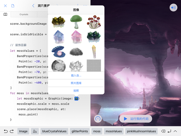The height and width of the screenshot is (136, 181).
Task: Tap the -400 value in code
Action: click(x=38, y=83)
